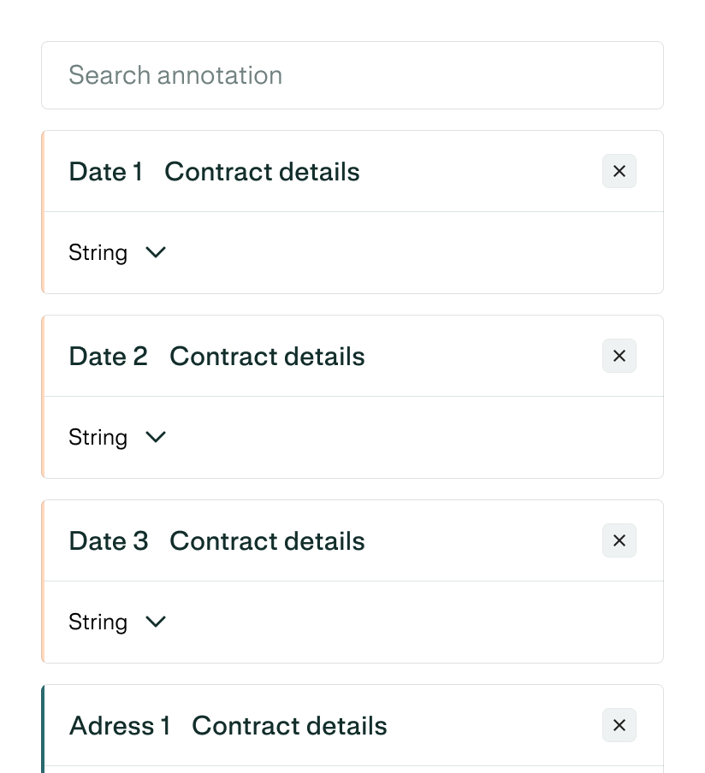Click the chevron under Date 2
705x773 pixels.
click(156, 437)
